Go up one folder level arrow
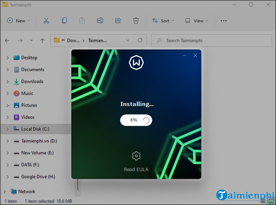This screenshot has width=276, height=205. pos(42,41)
